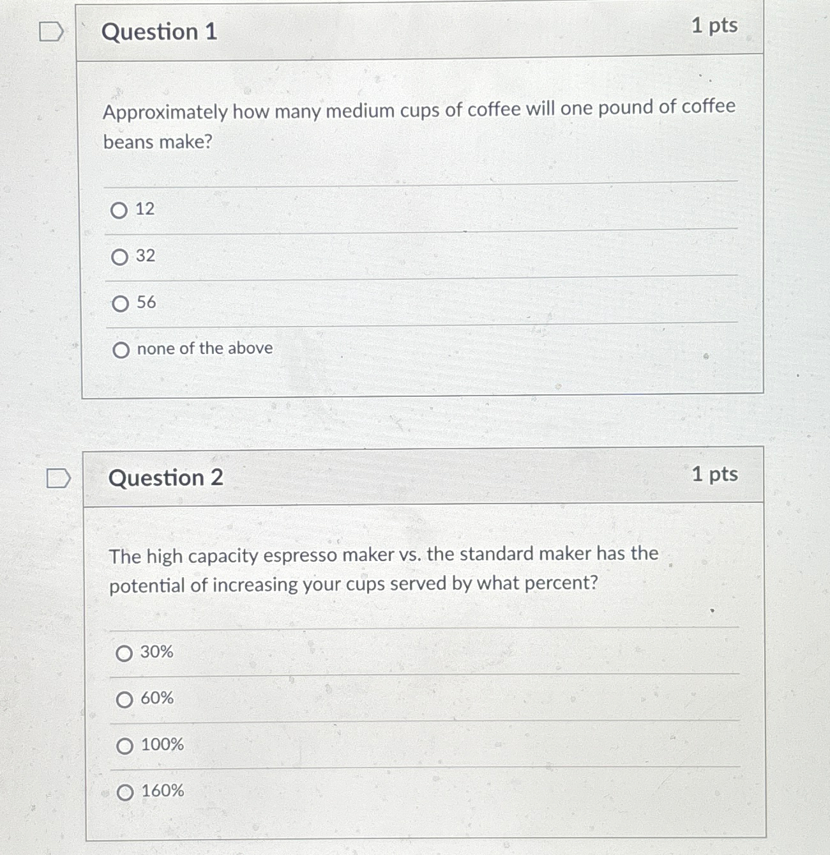Select the 'none of the above' option
This screenshot has height=855, width=830.
coord(121,349)
